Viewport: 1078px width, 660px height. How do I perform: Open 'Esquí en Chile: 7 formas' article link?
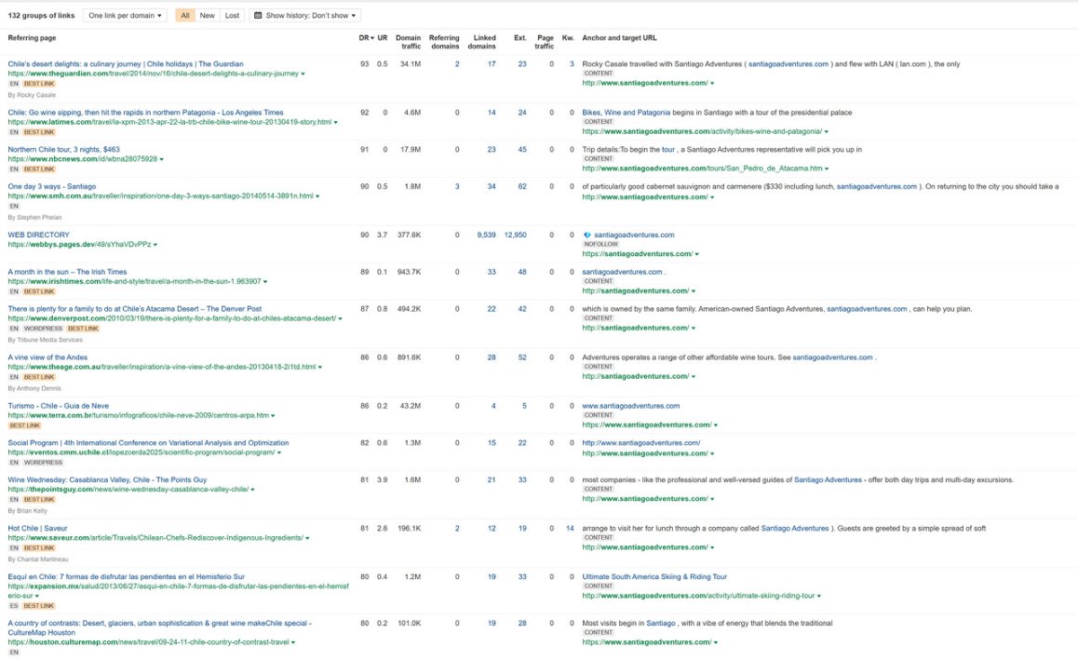coord(127,577)
